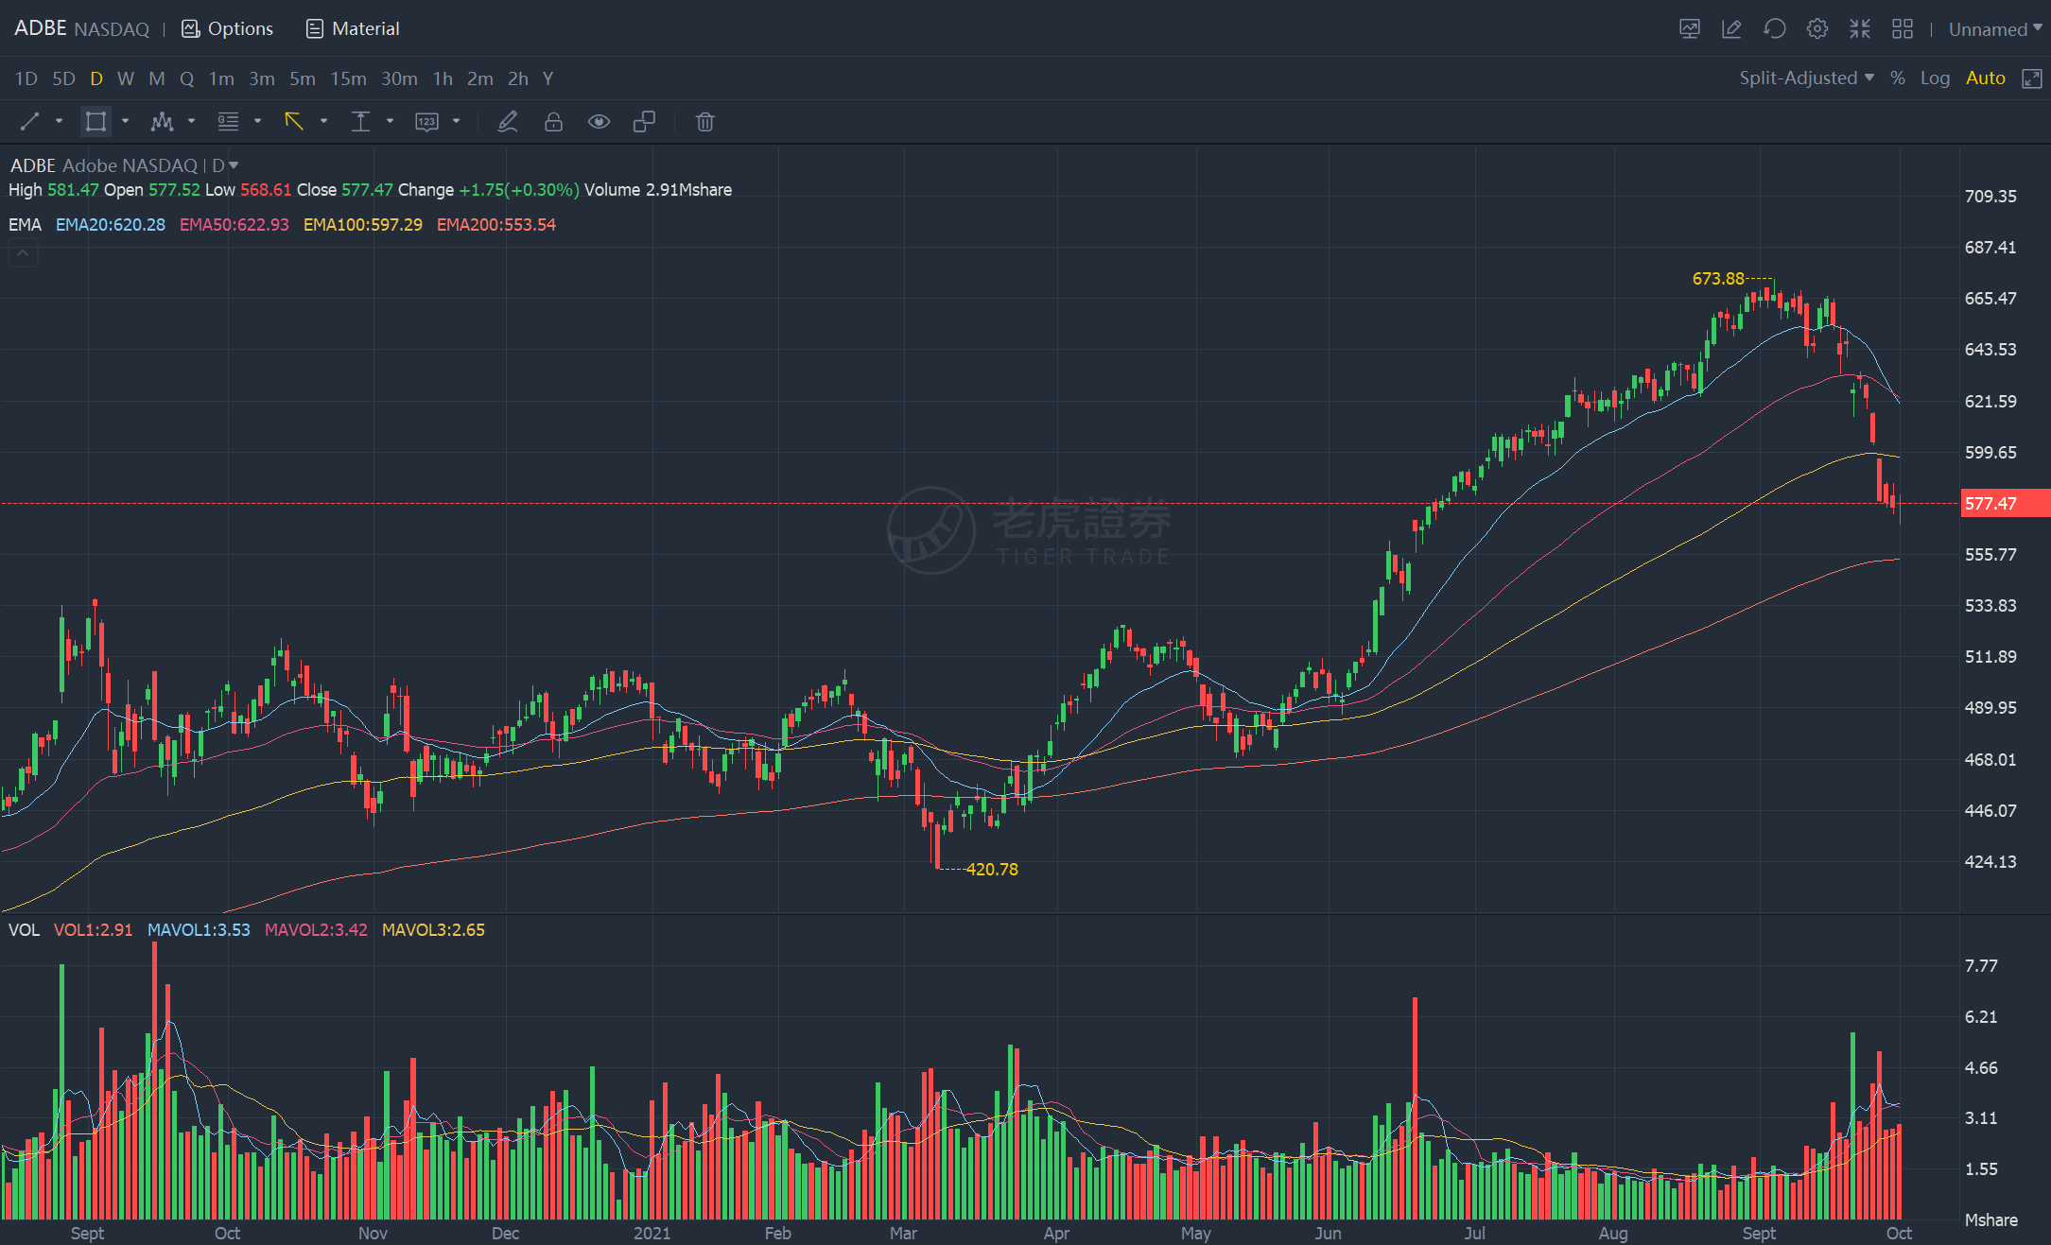Open the Material page

tap(353, 28)
